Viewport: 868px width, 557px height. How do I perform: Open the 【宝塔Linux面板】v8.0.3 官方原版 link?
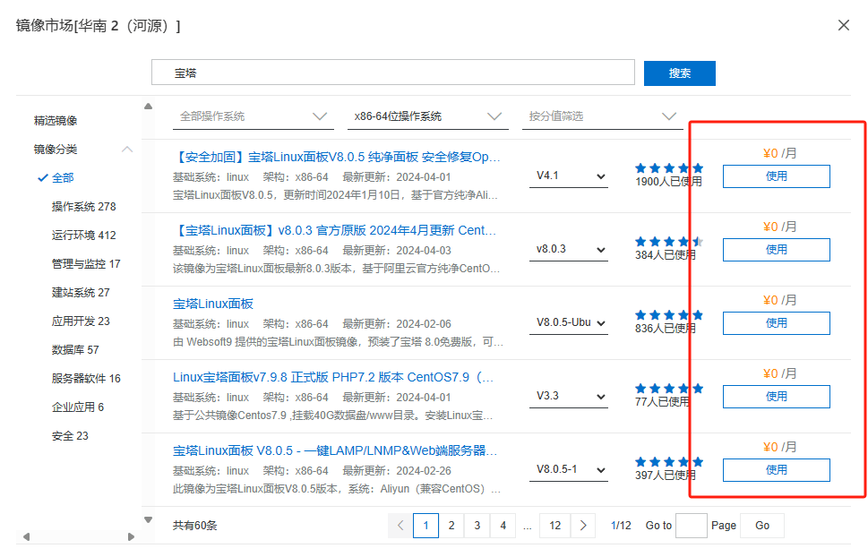click(x=334, y=230)
